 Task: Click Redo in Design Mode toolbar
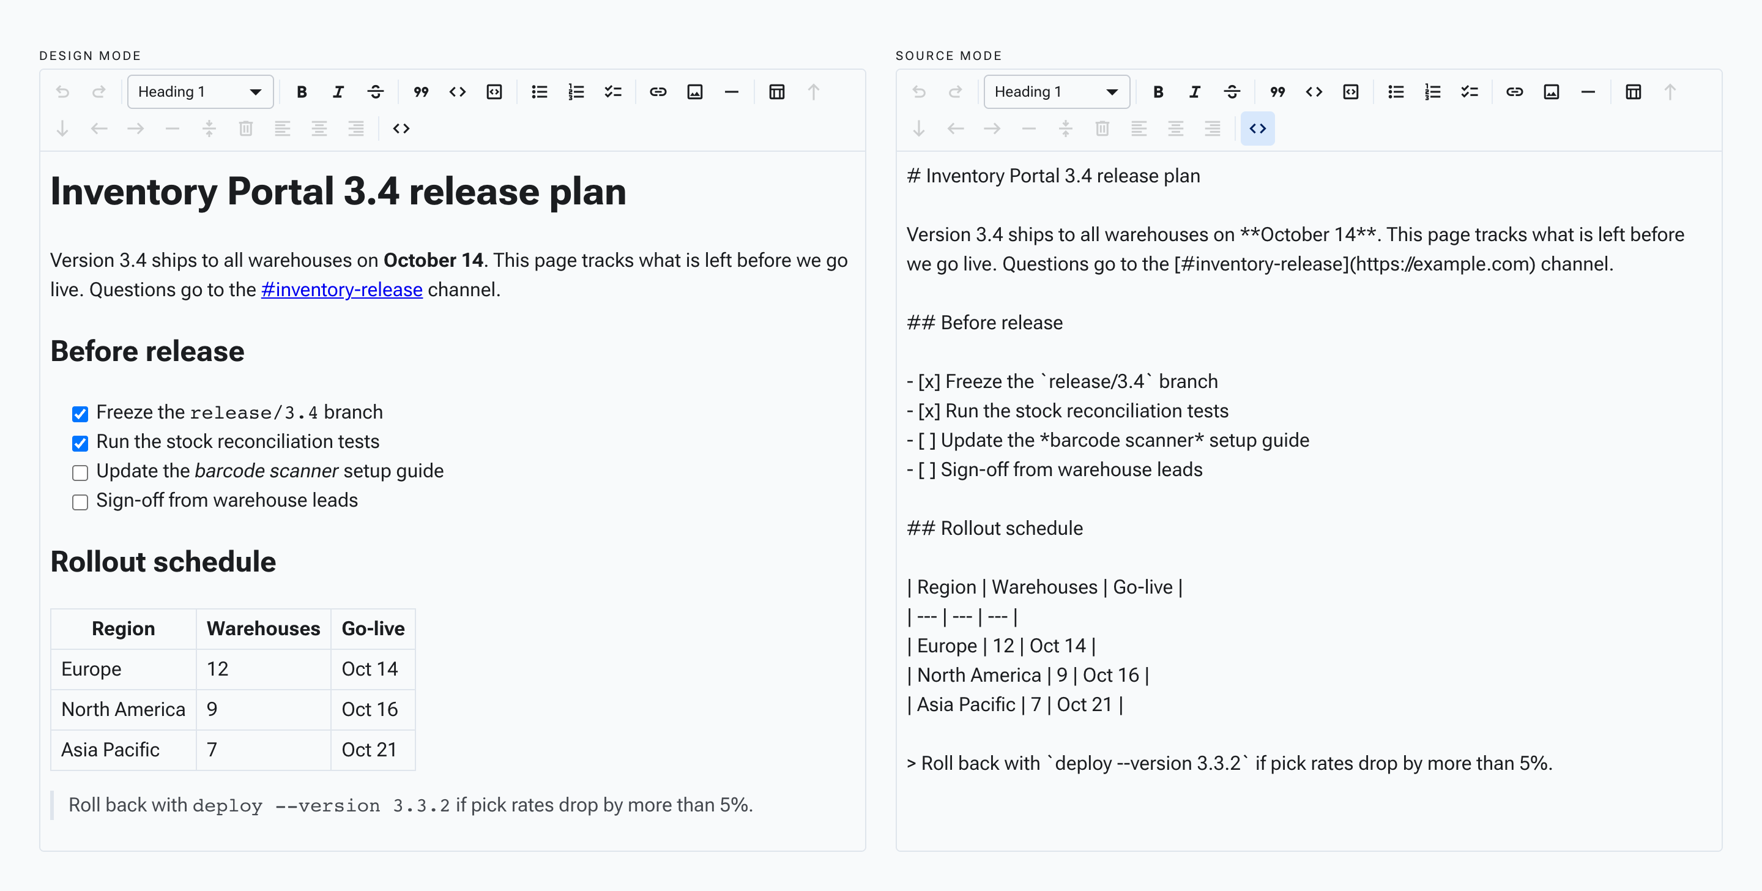[x=99, y=92]
